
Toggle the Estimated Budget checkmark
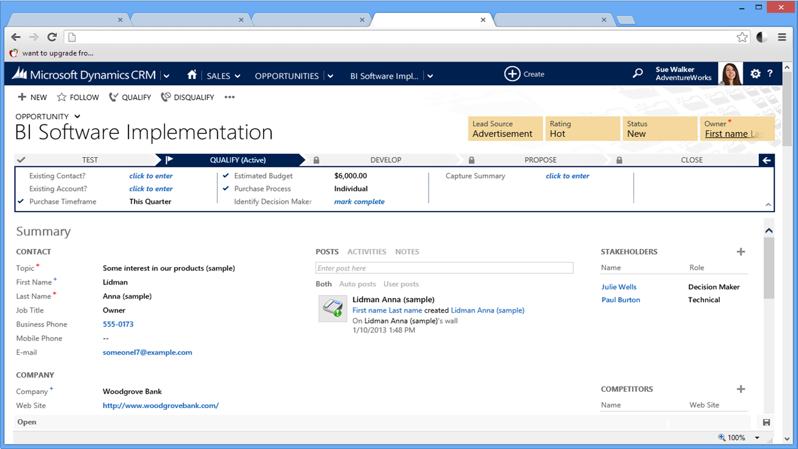coord(226,176)
